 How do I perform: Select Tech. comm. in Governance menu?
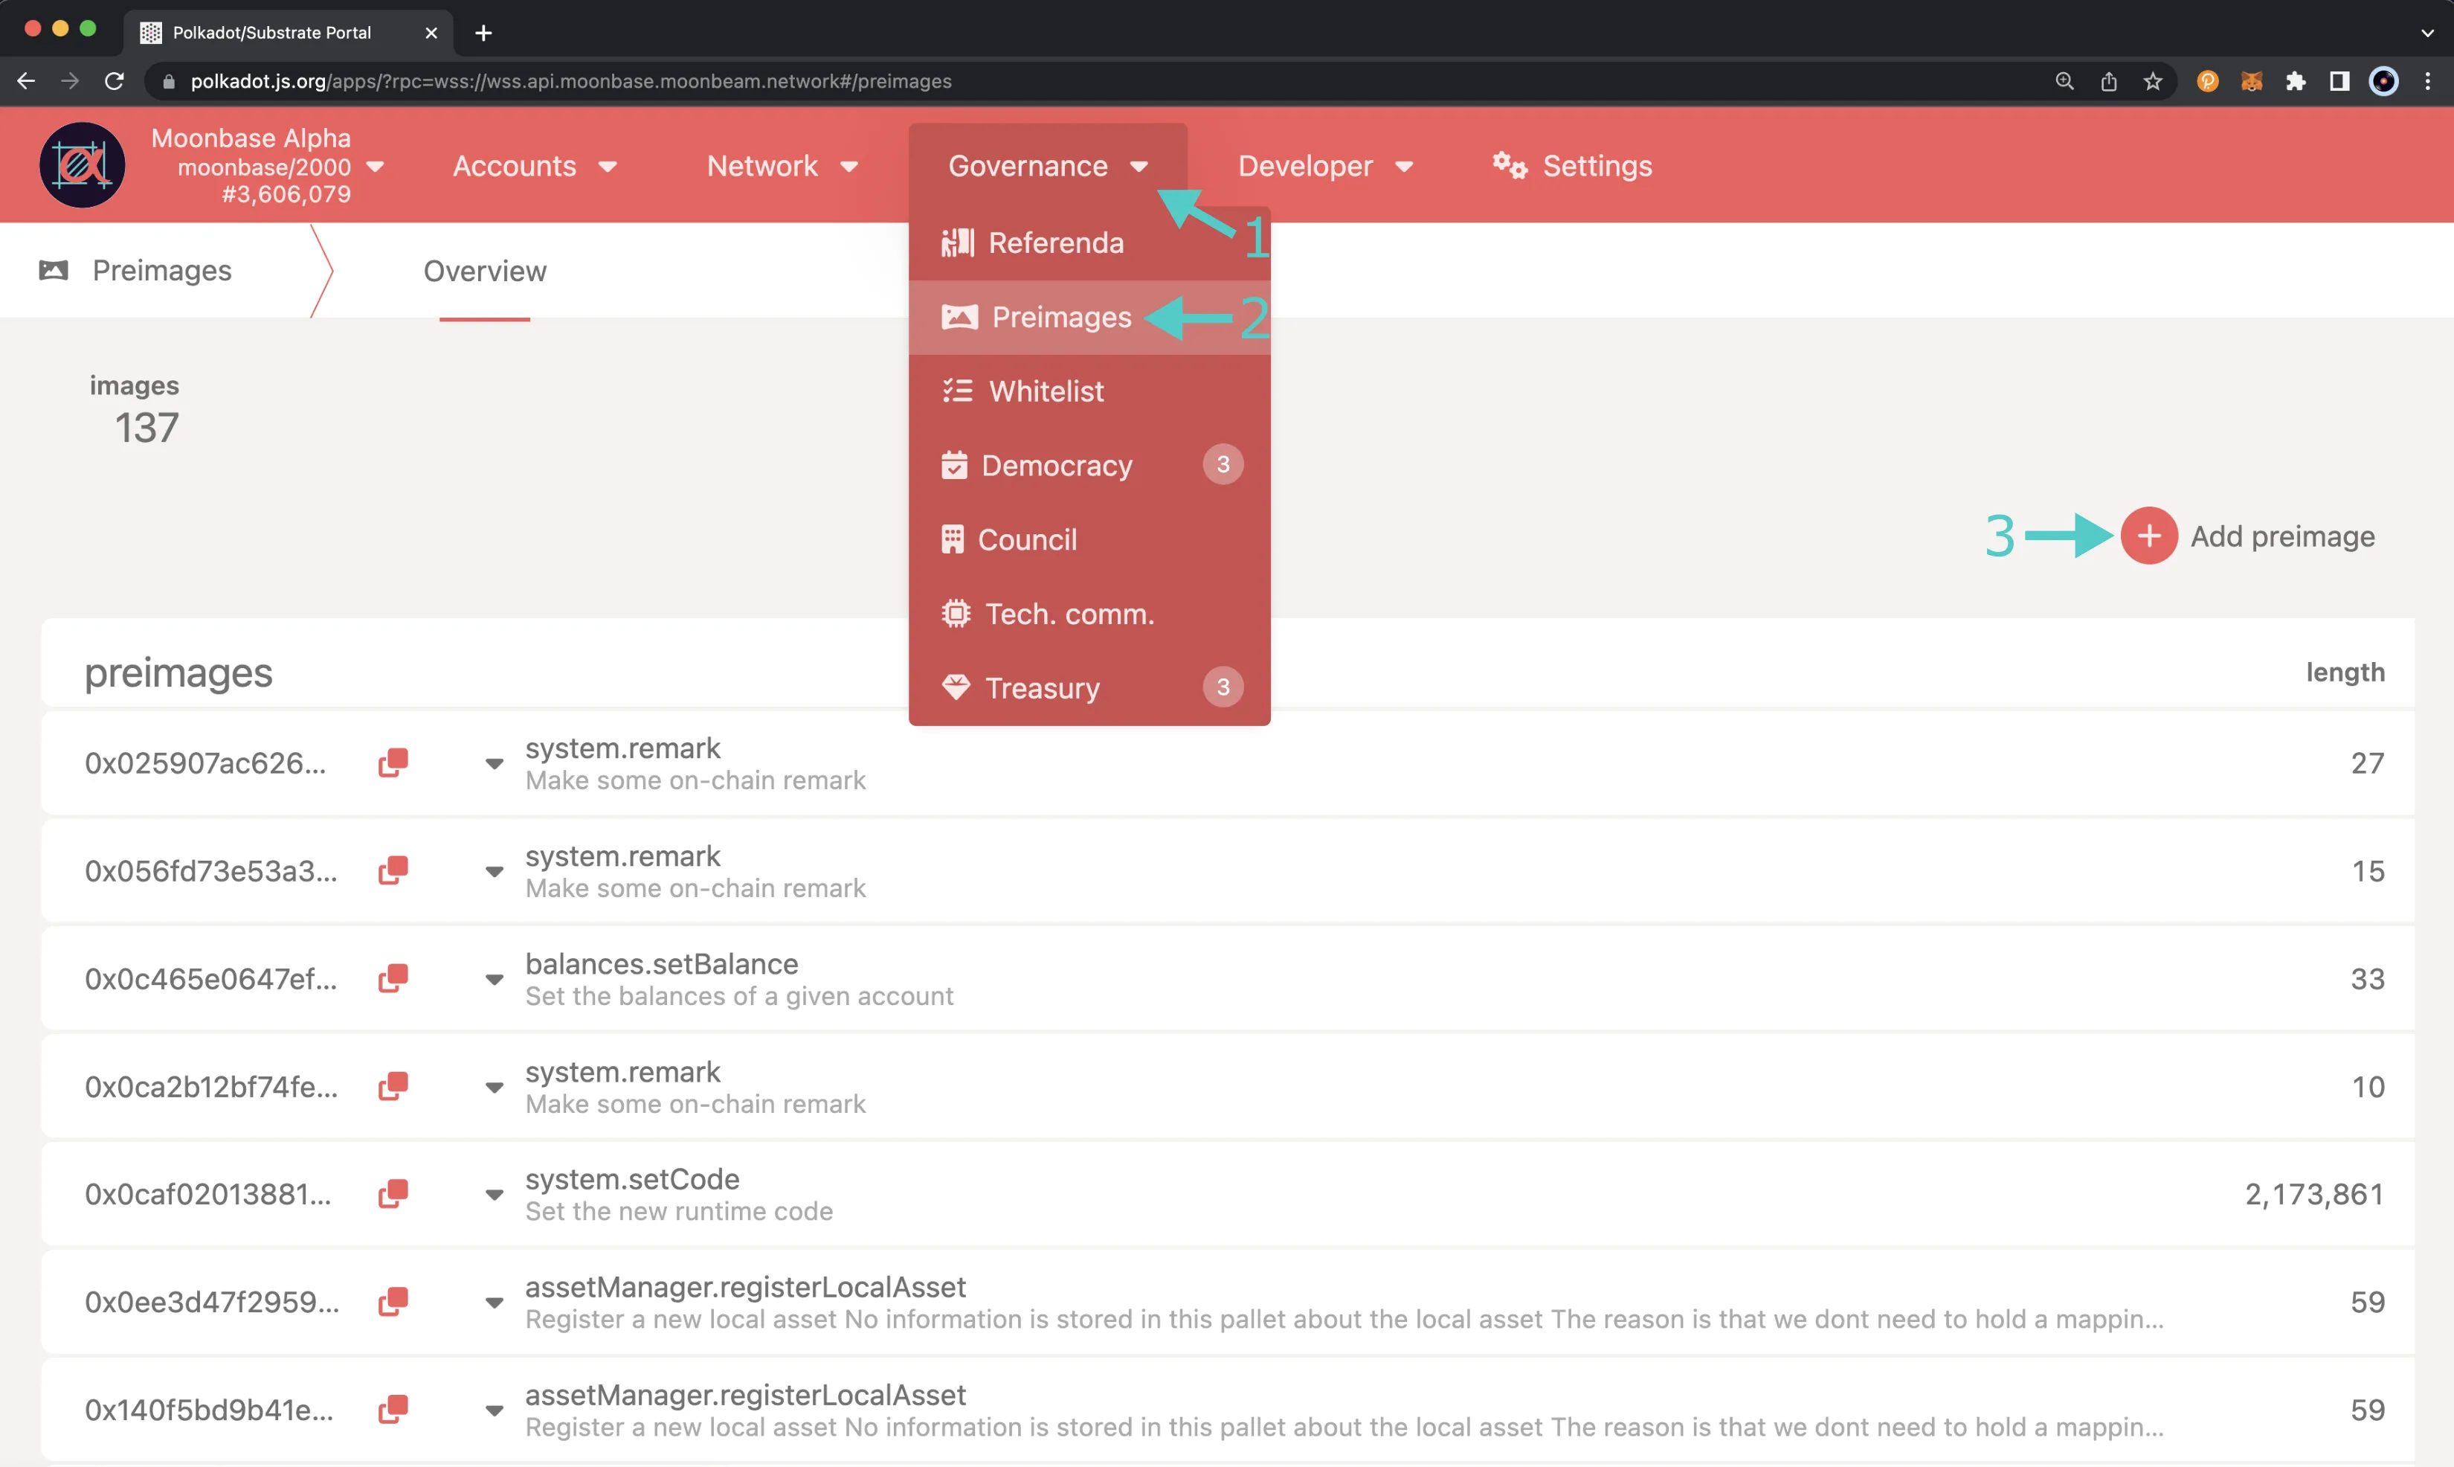point(1089,614)
